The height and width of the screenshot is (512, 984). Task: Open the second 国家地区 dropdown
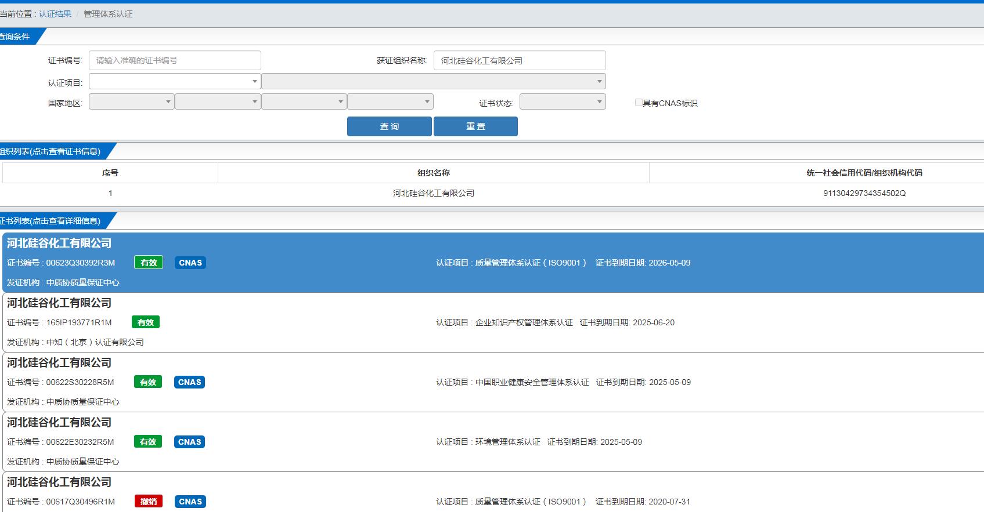[218, 101]
